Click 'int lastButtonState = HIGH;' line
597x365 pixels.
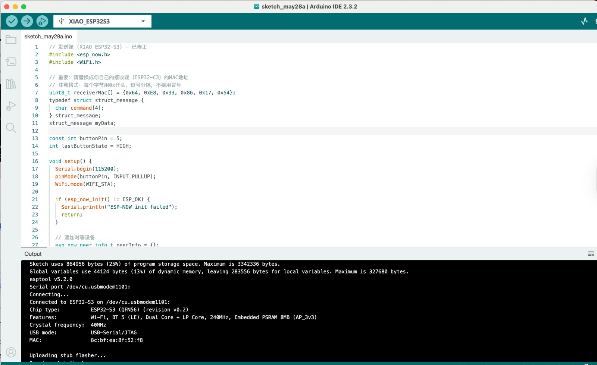pyautogui.click(x=90, y=146)
